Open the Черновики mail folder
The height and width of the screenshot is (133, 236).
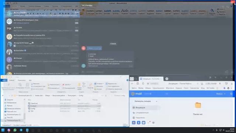[x=139, y=117]
